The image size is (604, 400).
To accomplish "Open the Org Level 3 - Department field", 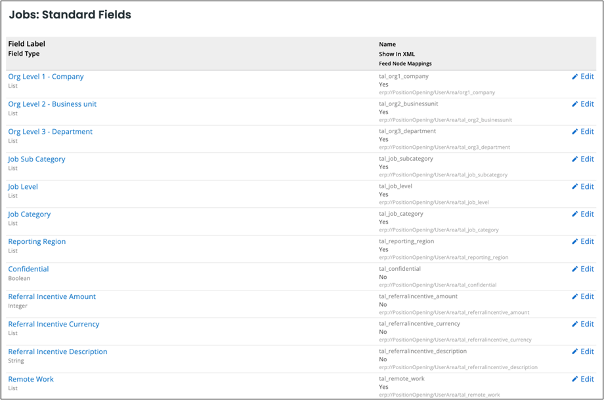I will 50,131.
